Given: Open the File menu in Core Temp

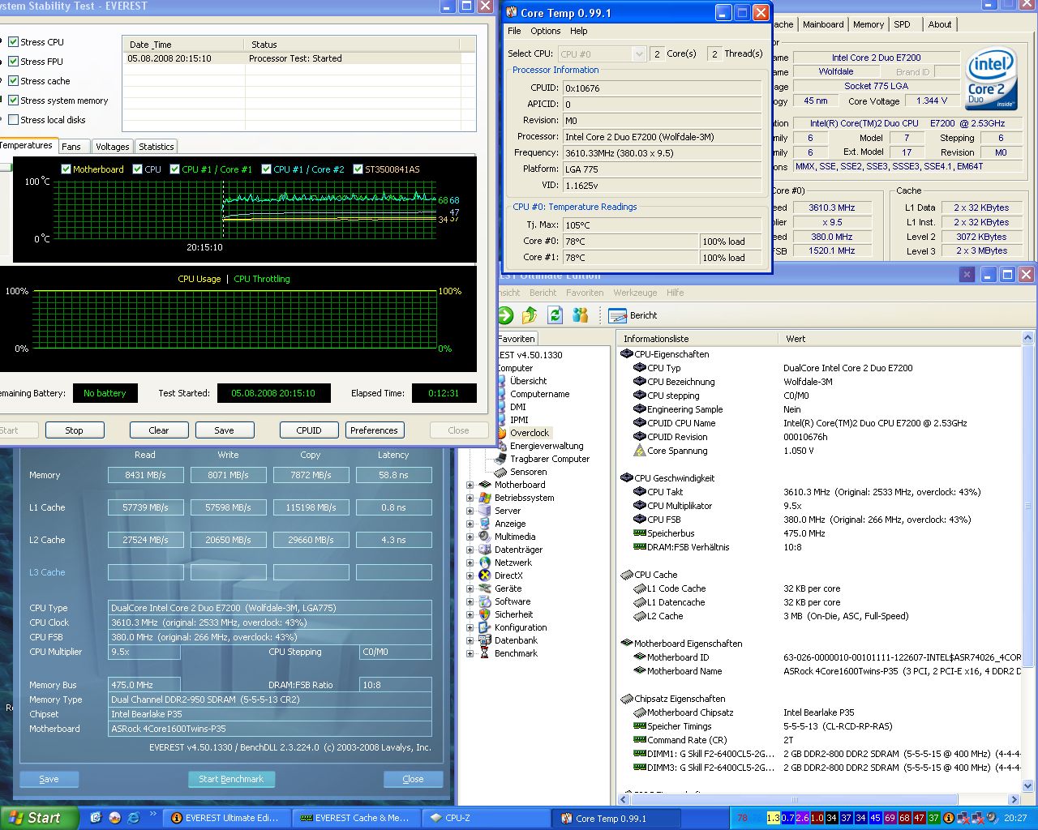Looking at the screenshot, I should [x=514, y=31].
